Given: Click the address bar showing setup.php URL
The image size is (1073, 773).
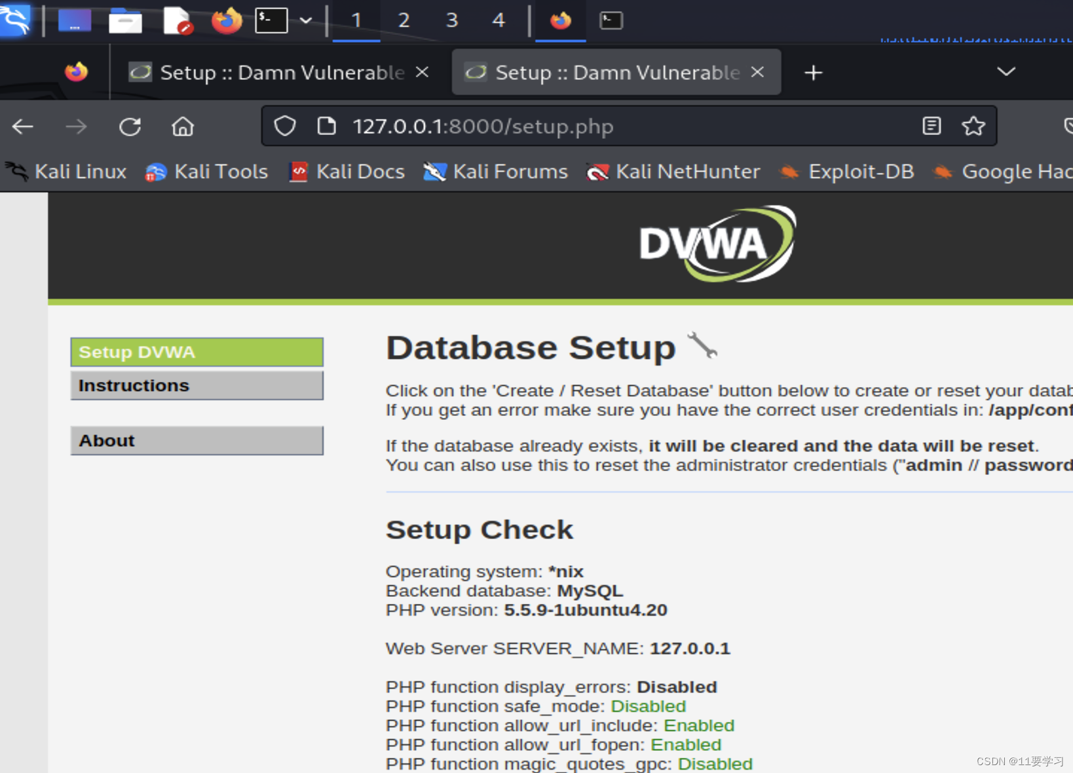Looking at the screenshot, I should 483,126.
